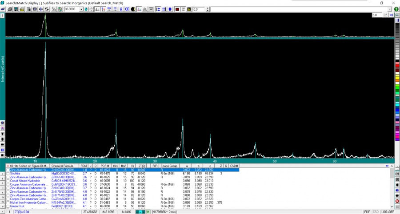Click the CF toolbar button
The image size is (400, 214).
coord(127,9)
